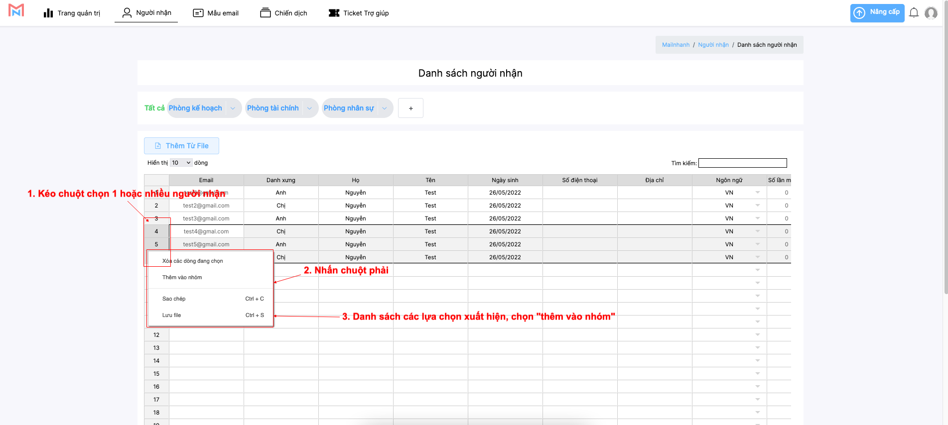Select the Tất cả group filter
This screenshot has width=948, height=425.
coord(154,108)
